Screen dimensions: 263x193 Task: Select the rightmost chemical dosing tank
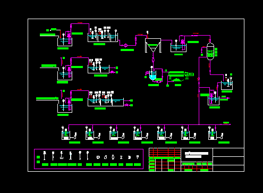[213, 135]
